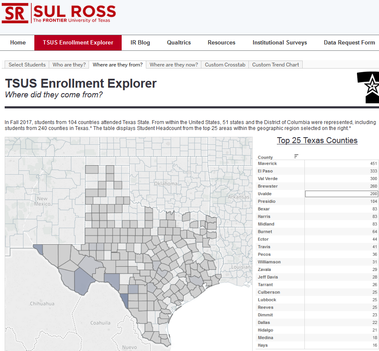The height and width of the screenshot is (351, 379).
Task: Click the 333 headcount value for El Paso
Action: tap(373, 171)
